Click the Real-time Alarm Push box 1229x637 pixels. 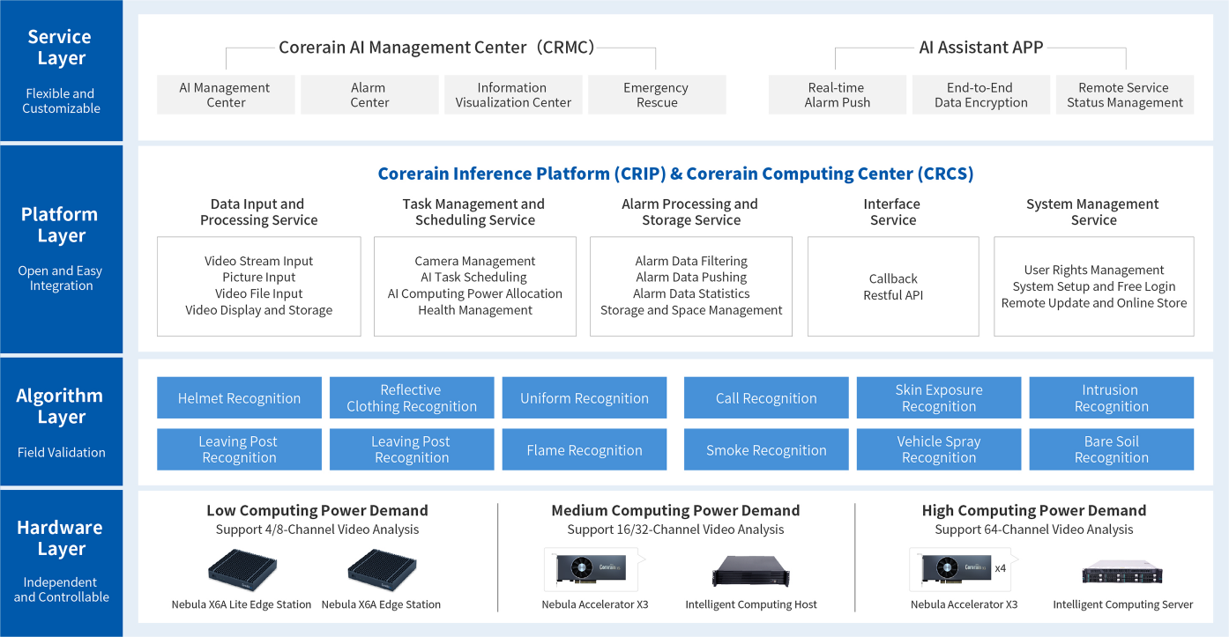838,95
